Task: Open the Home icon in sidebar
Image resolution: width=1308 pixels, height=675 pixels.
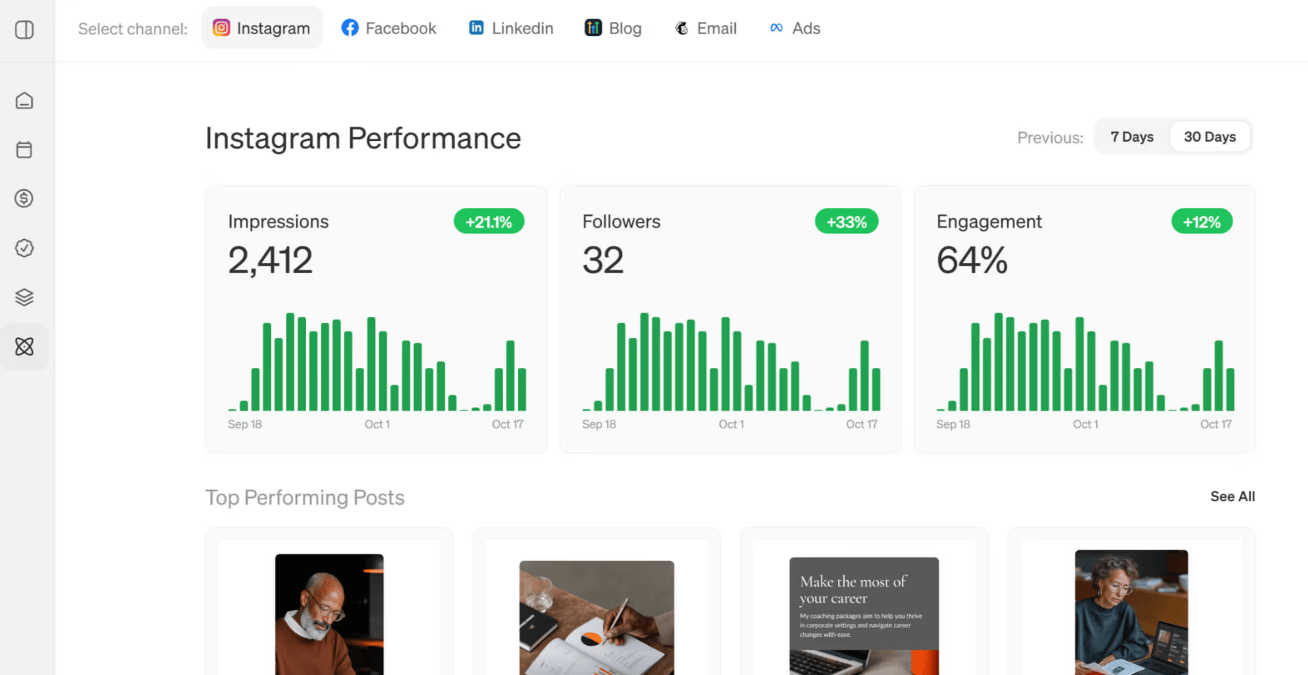Action: 25,101
